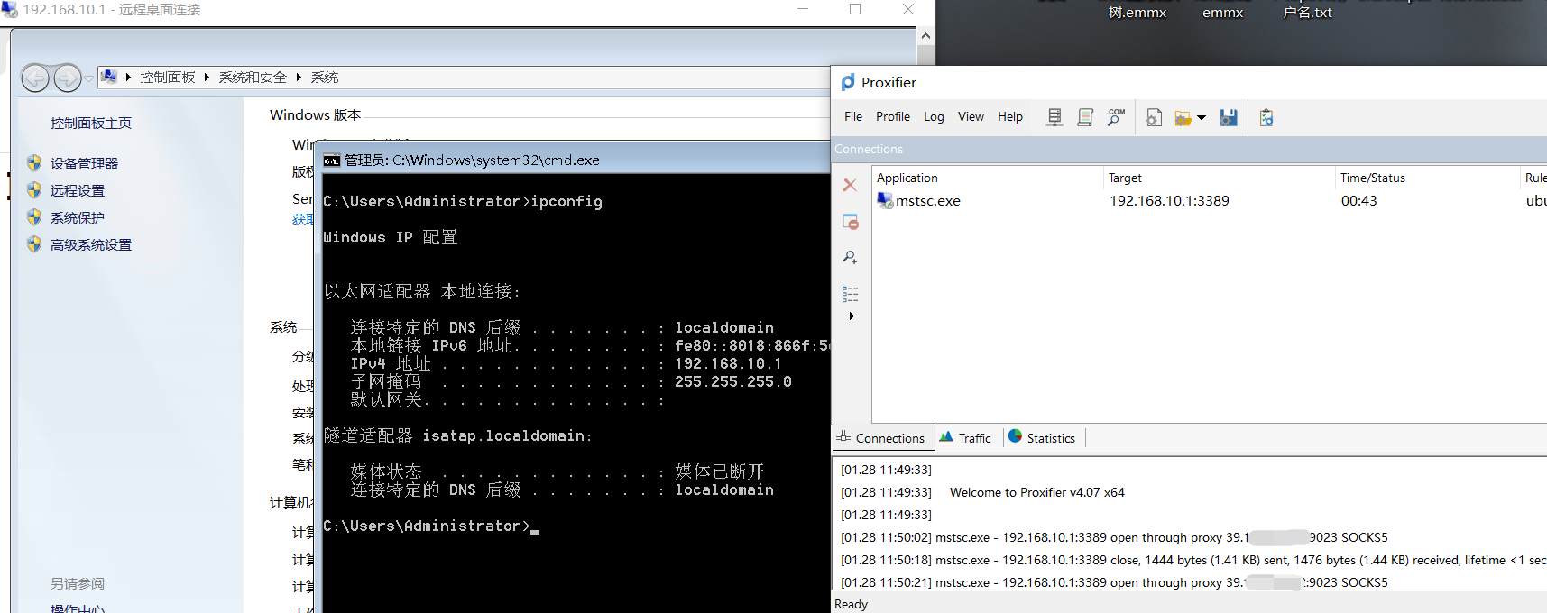Click the document-with-gear profile toolbar icon
1547x613 pixels.
tap(1154, 117)
